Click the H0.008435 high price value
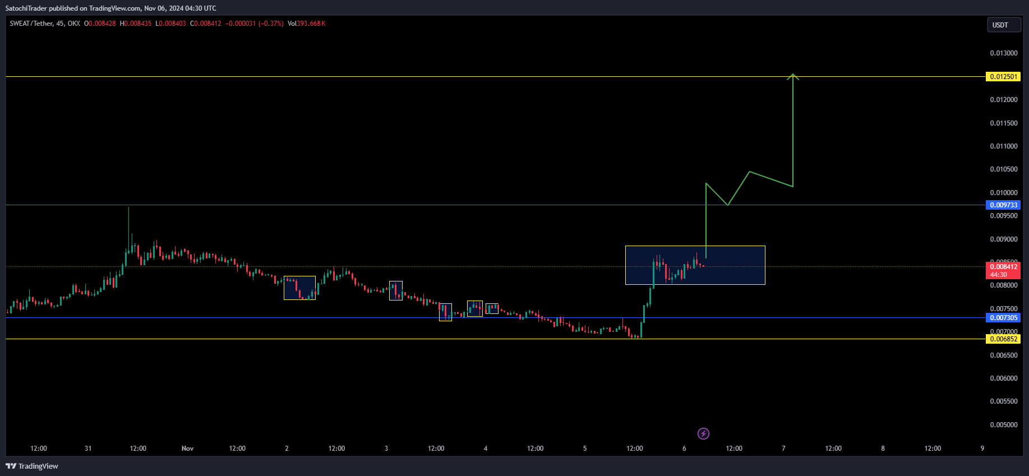Viewport: 1029px width, 476px height. click(x=136, y=24)
